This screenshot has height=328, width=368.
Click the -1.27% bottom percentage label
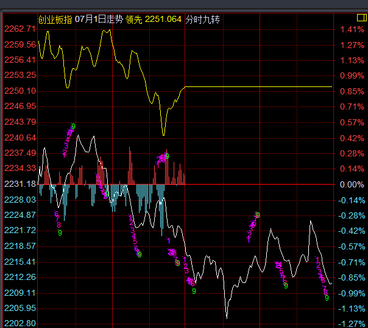coord(352,323)
